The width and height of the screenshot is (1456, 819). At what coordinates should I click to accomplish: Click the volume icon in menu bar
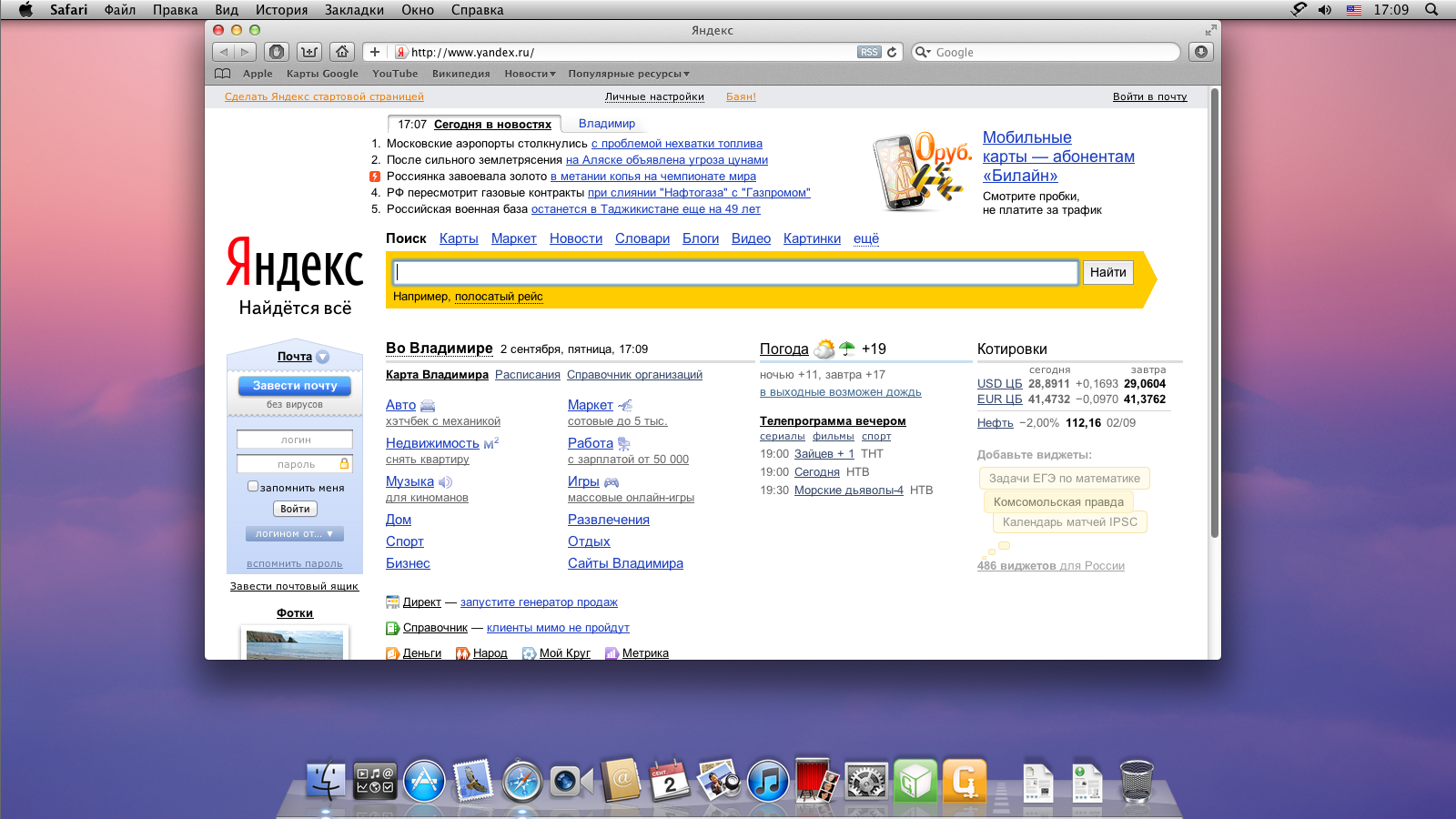pos(1325,10)
